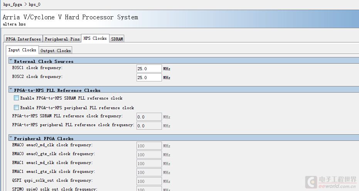Open the Peripheral Pins tab
Screen dimensions: 359x191
(62, 39)
